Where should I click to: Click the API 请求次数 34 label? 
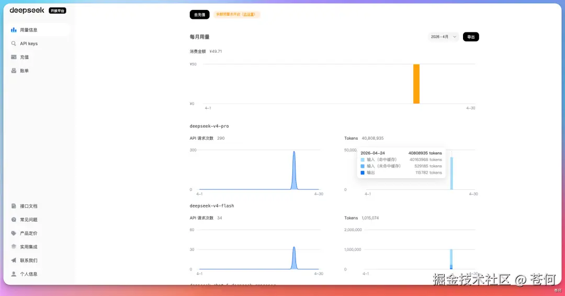pyautogui.click(x=206, y=218)
